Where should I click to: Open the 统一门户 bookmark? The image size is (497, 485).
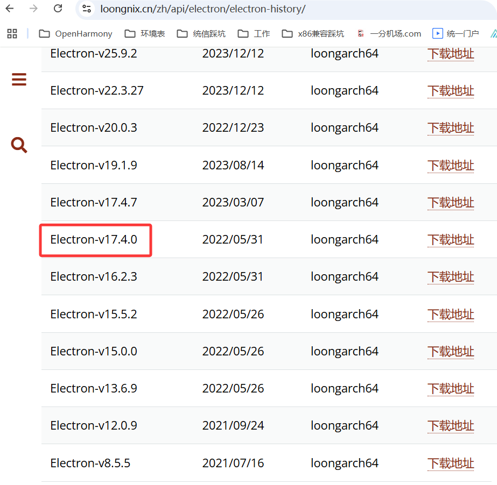[456, 33]
